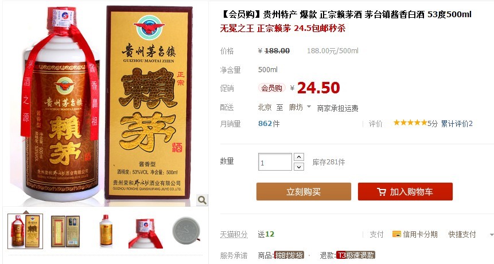
Task: Click the 按时发货 service promise badge
Action: click(x=289, y=255)
